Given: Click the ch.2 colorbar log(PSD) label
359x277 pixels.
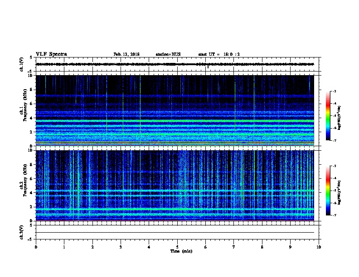Looking at the screenshot, I should (339, 193).
